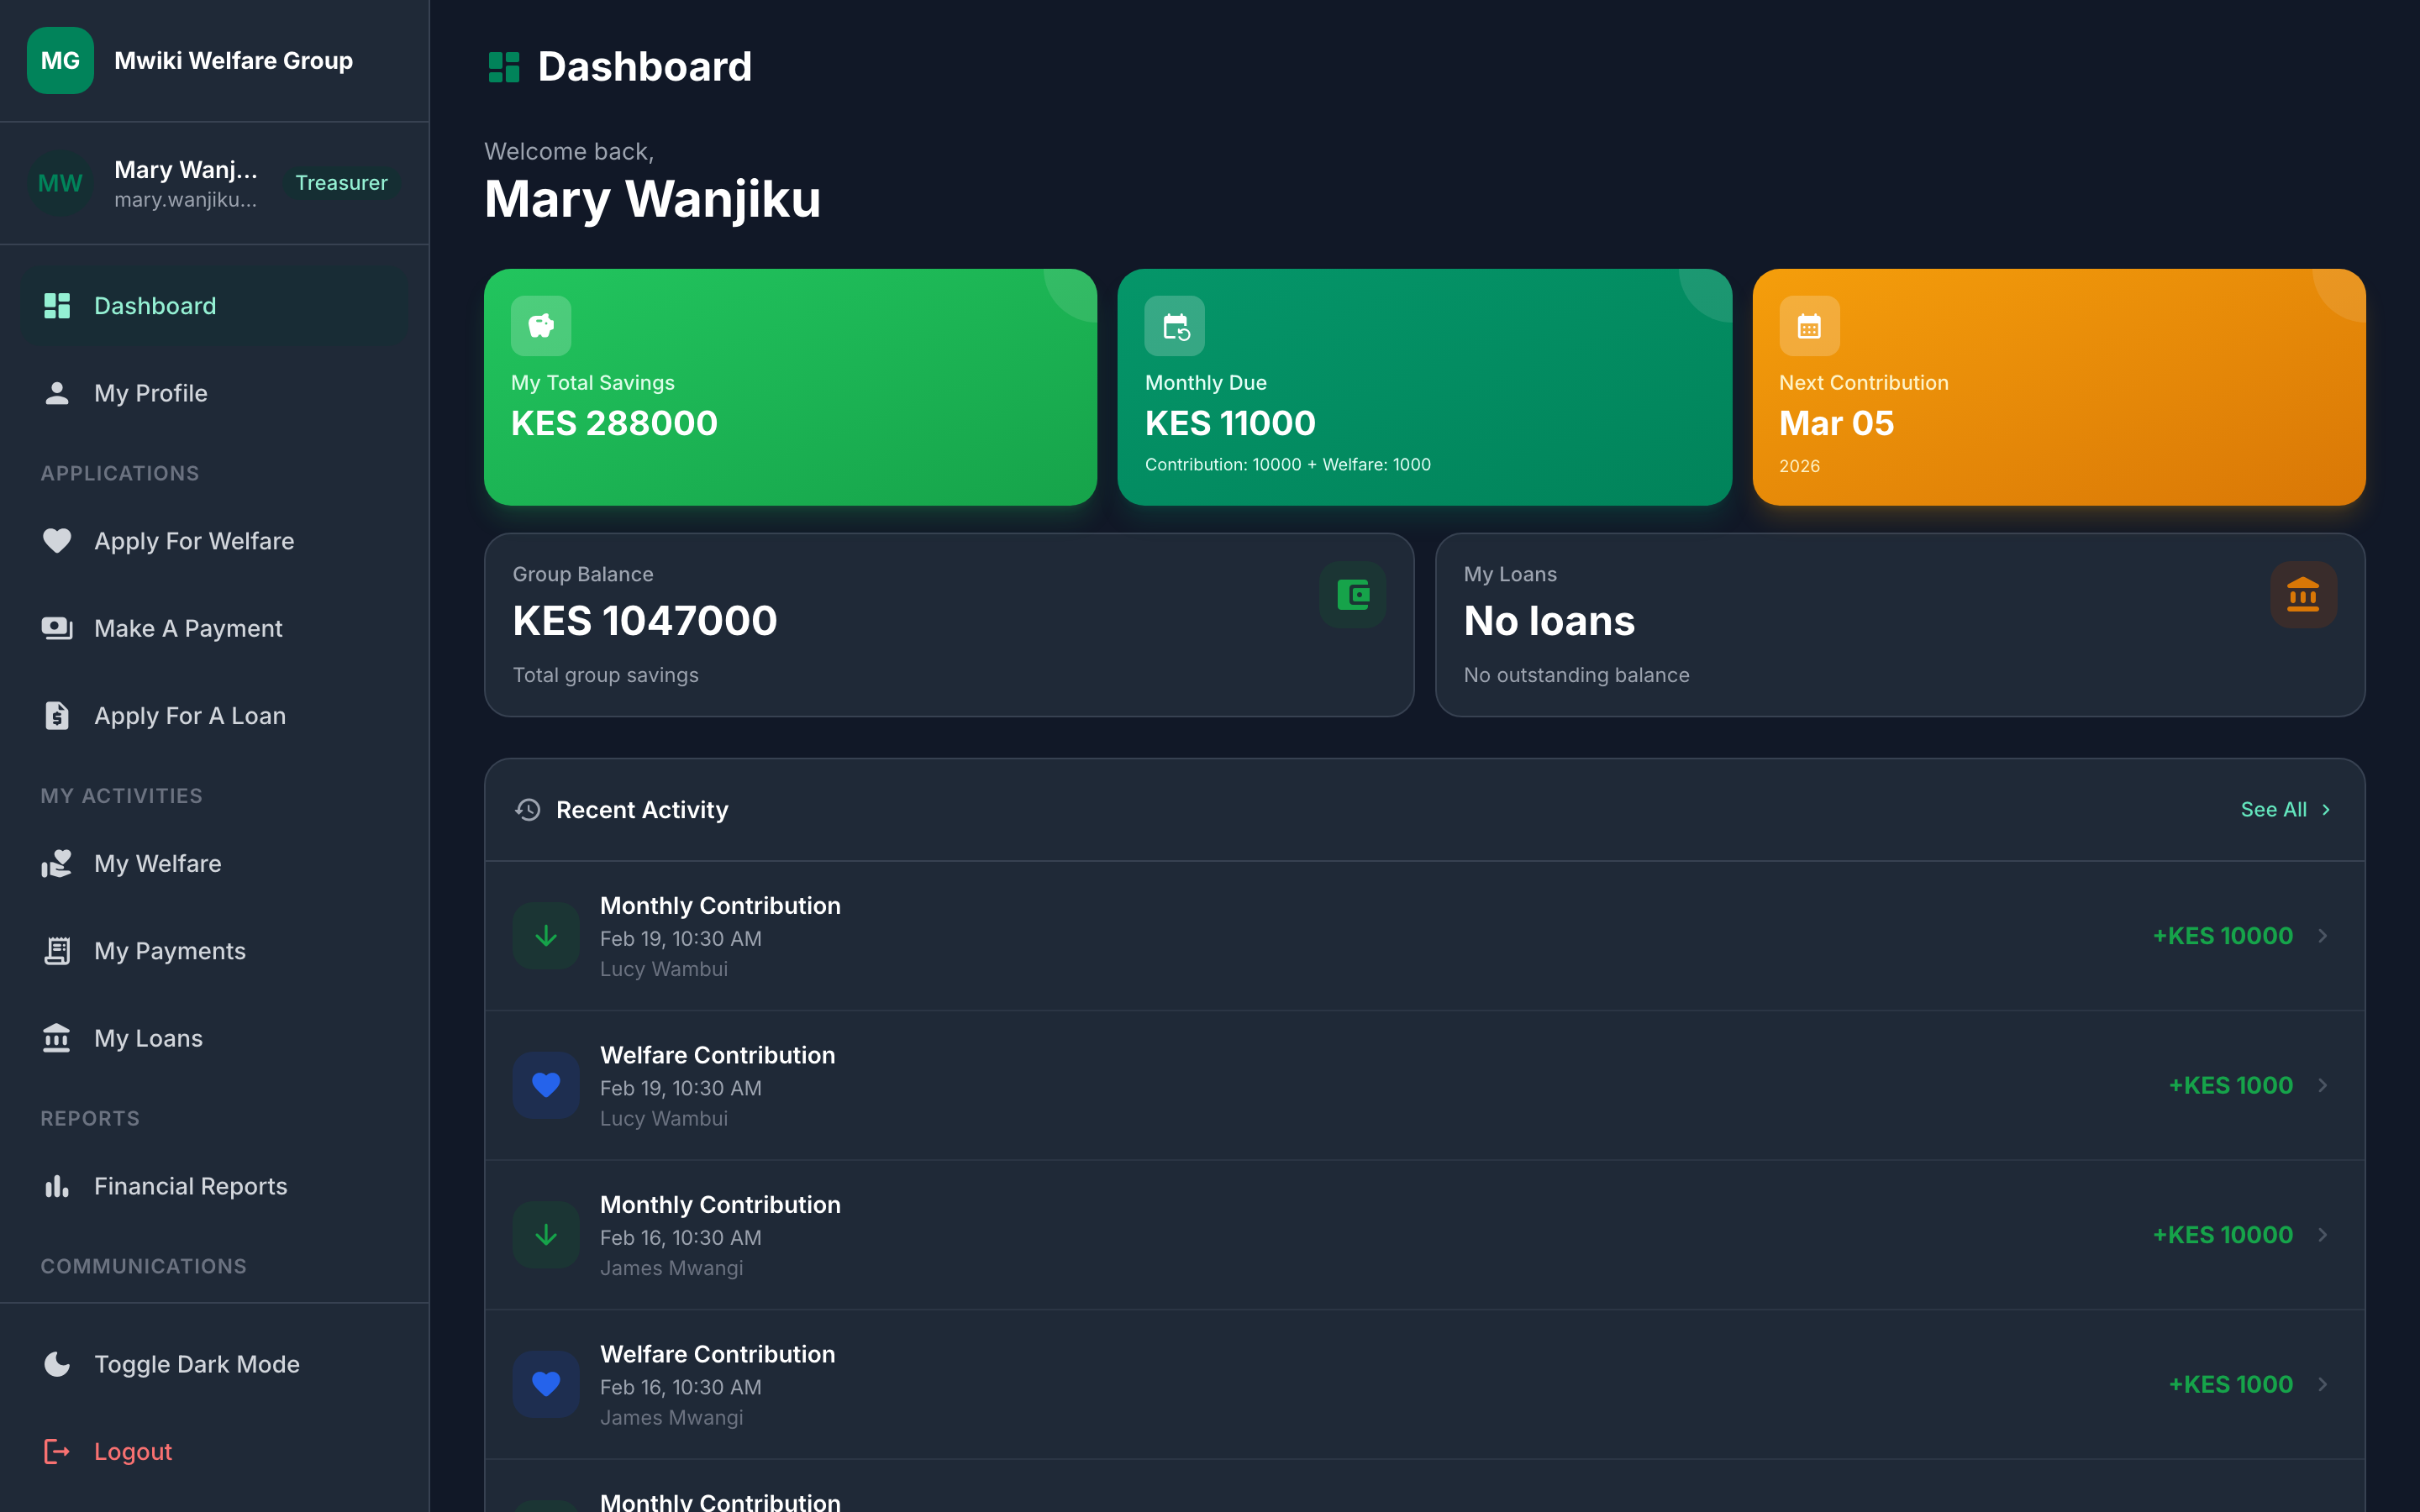Click the Logout link
This screenshot has height=1512, width=2420.
point(133,1451)
